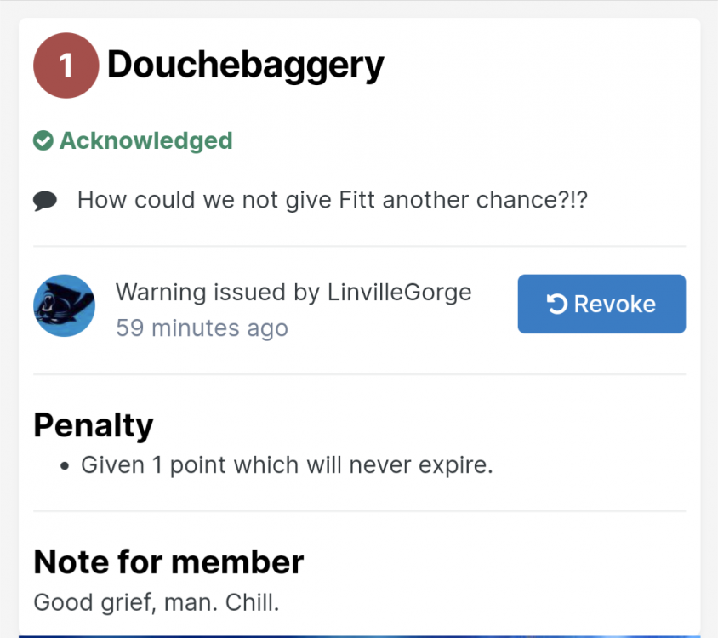Select the "Given 1 point" penalty text

click(287, 465)
